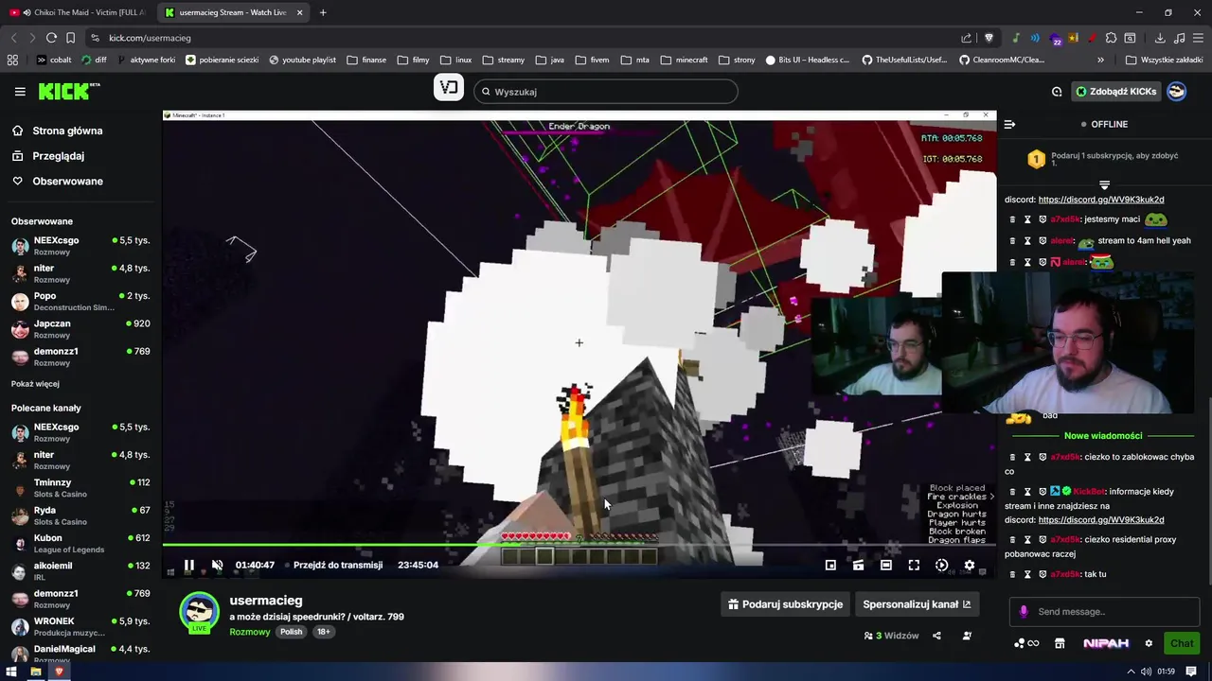
Task: Open the Rozmowy category link
Action: tap(250, 632)
